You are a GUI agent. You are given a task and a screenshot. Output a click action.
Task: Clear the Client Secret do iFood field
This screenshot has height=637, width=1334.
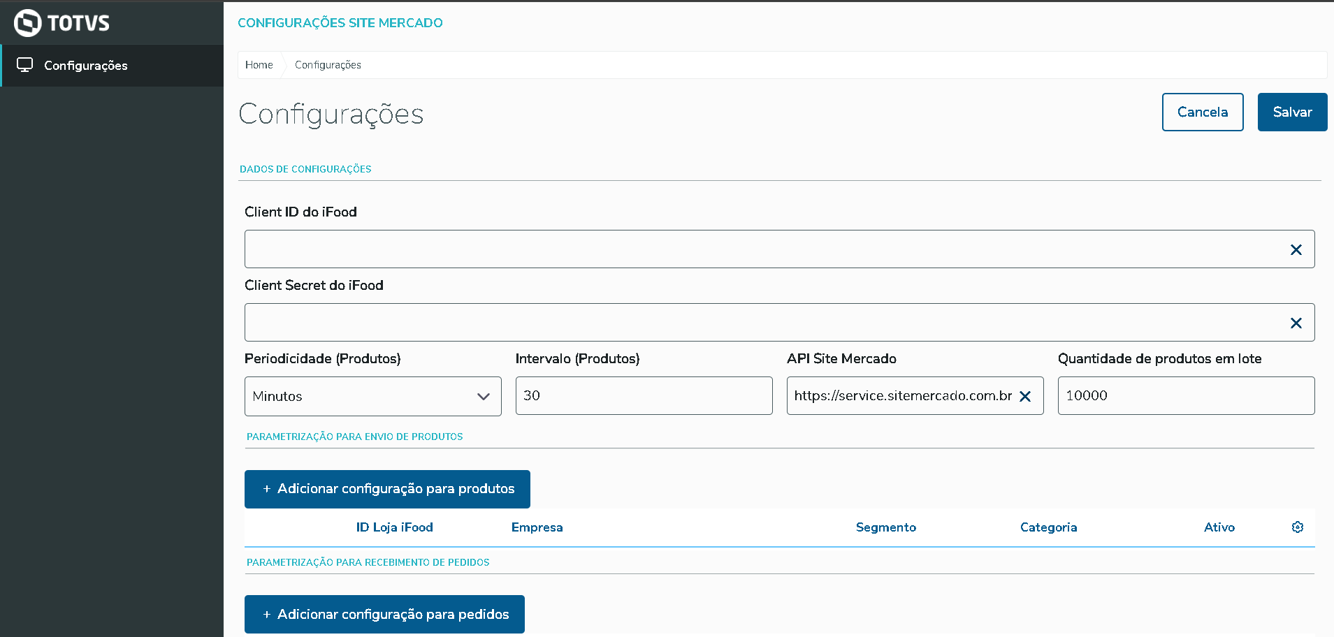[x=1296, y=323]
